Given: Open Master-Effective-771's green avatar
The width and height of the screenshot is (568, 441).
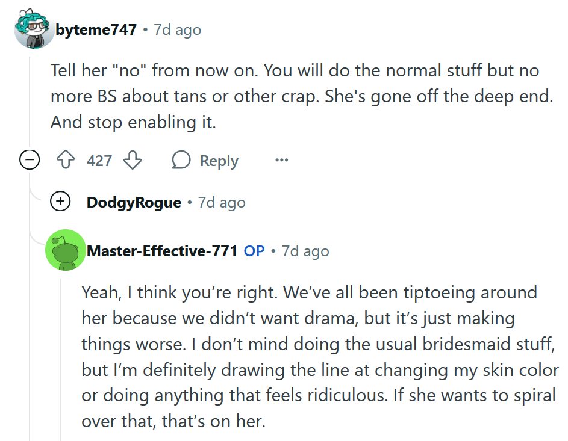Looking at the screenshot, I should [x=64, y=250].
